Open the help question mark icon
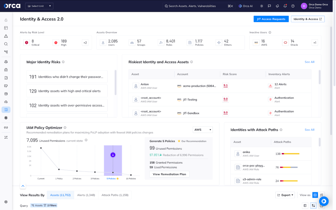The height and width of the screenshot is (210, 336). (x=293, y=6)
